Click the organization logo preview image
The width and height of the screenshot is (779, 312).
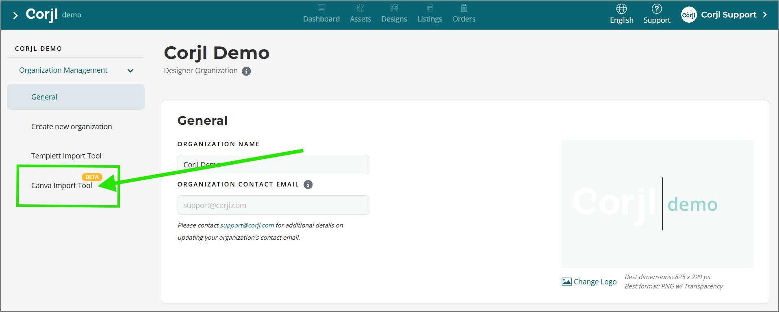(657, 204)
